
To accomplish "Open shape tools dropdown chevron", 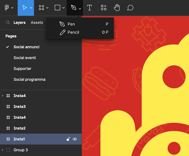I will [64, 8].
